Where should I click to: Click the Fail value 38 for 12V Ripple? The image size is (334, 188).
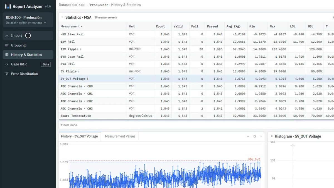point(201,49)
